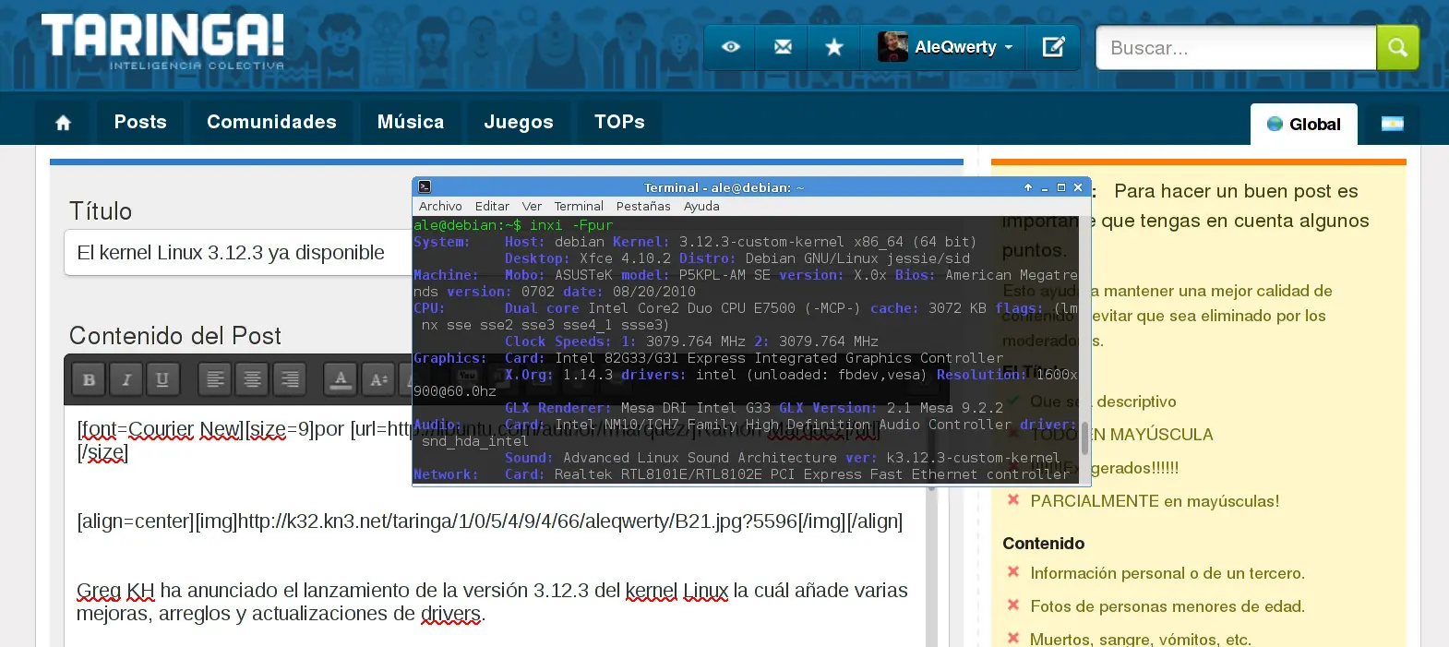Click the 'Contenido del Post' heading
The image size is (1449, 647).
coord(175,336)
